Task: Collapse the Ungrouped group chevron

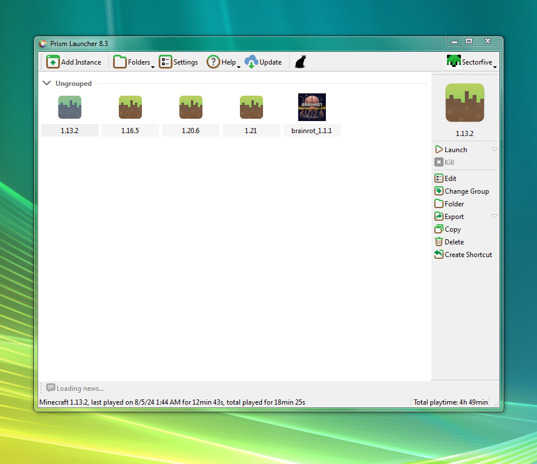Action: (47, 84)
